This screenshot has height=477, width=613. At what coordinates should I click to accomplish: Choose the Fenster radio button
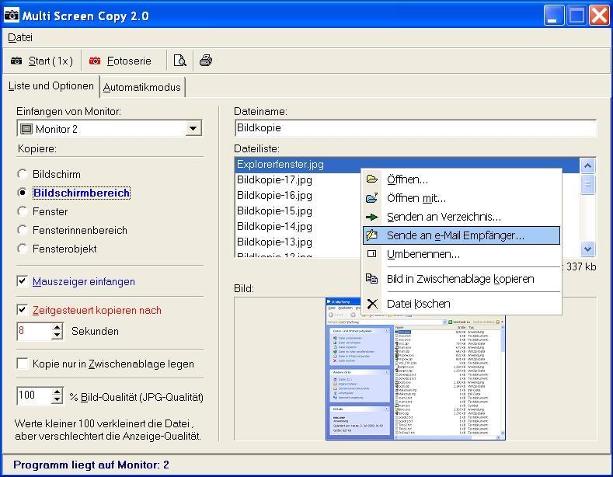point(23,211)
